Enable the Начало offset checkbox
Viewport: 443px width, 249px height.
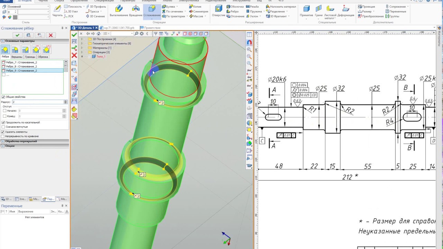tap(4, 111)
